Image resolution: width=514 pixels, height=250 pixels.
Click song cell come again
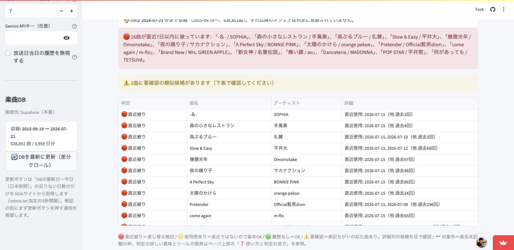(229, 216)
